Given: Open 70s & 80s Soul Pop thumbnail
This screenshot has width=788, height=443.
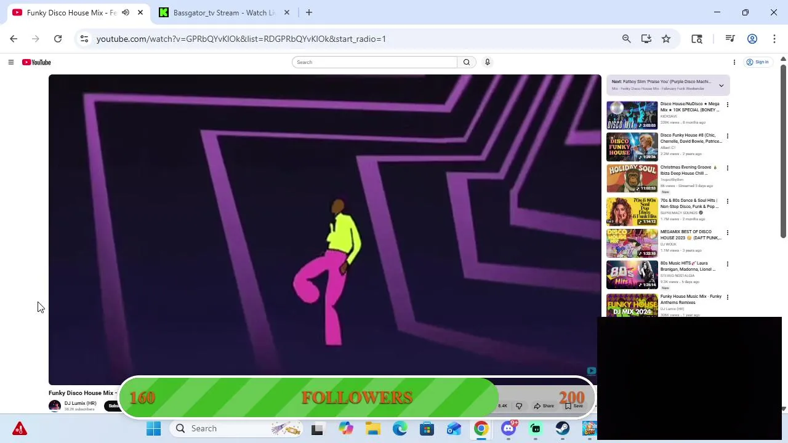Looking at the screenshot, I should [x=632, y=212].
